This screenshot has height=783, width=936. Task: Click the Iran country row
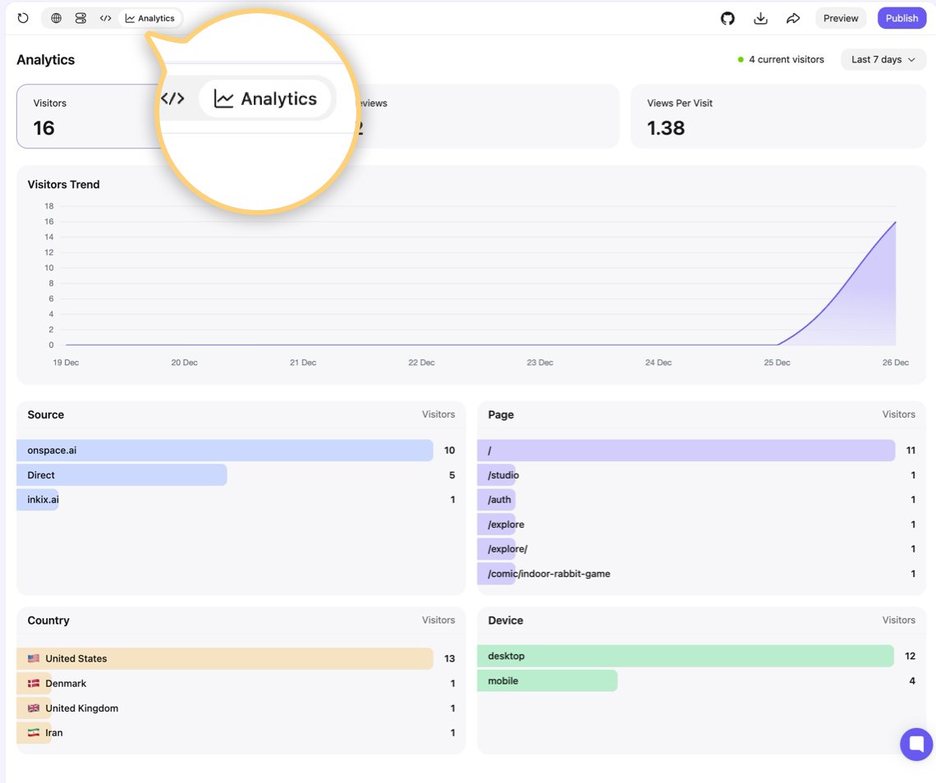241,732
